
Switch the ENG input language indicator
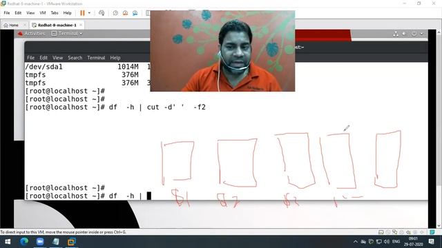point(396,242)
